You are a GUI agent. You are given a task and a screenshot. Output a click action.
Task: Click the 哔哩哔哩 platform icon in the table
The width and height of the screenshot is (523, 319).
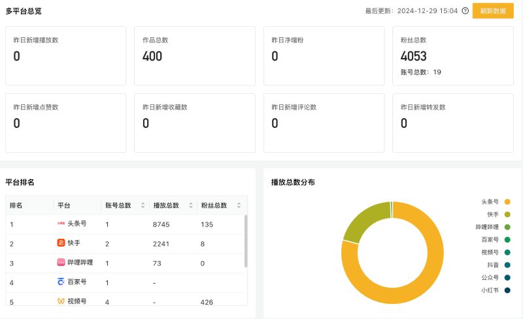[61, 262]
